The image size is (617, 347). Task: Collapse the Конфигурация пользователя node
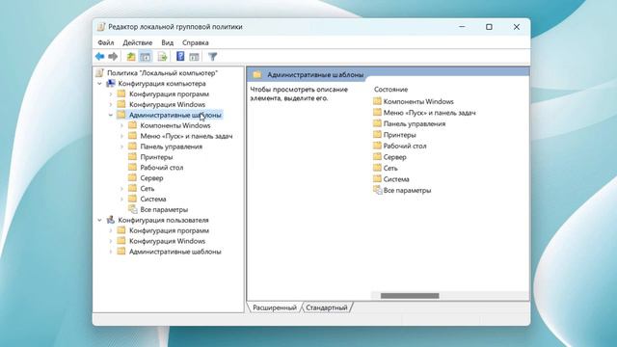(x=99, y=220)
